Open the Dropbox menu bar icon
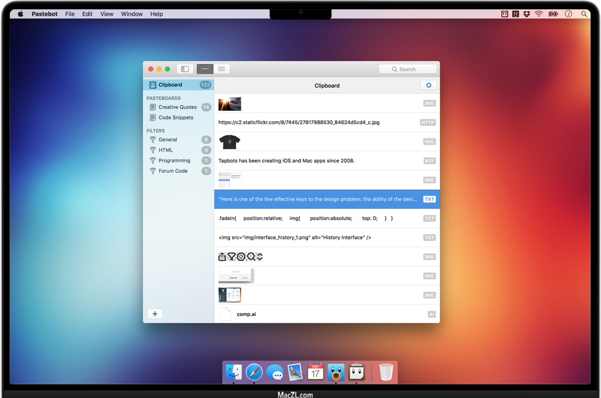Screen dimensions: 601x398 click(526, 14)
